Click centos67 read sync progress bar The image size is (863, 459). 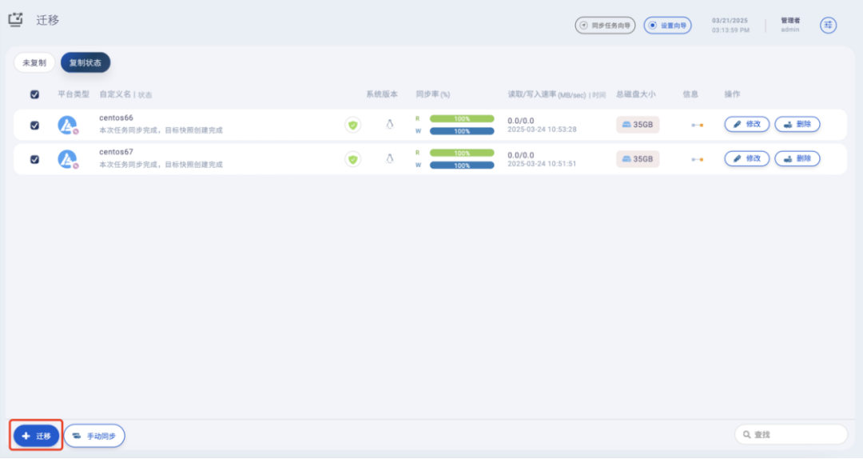tap(462, 154)
